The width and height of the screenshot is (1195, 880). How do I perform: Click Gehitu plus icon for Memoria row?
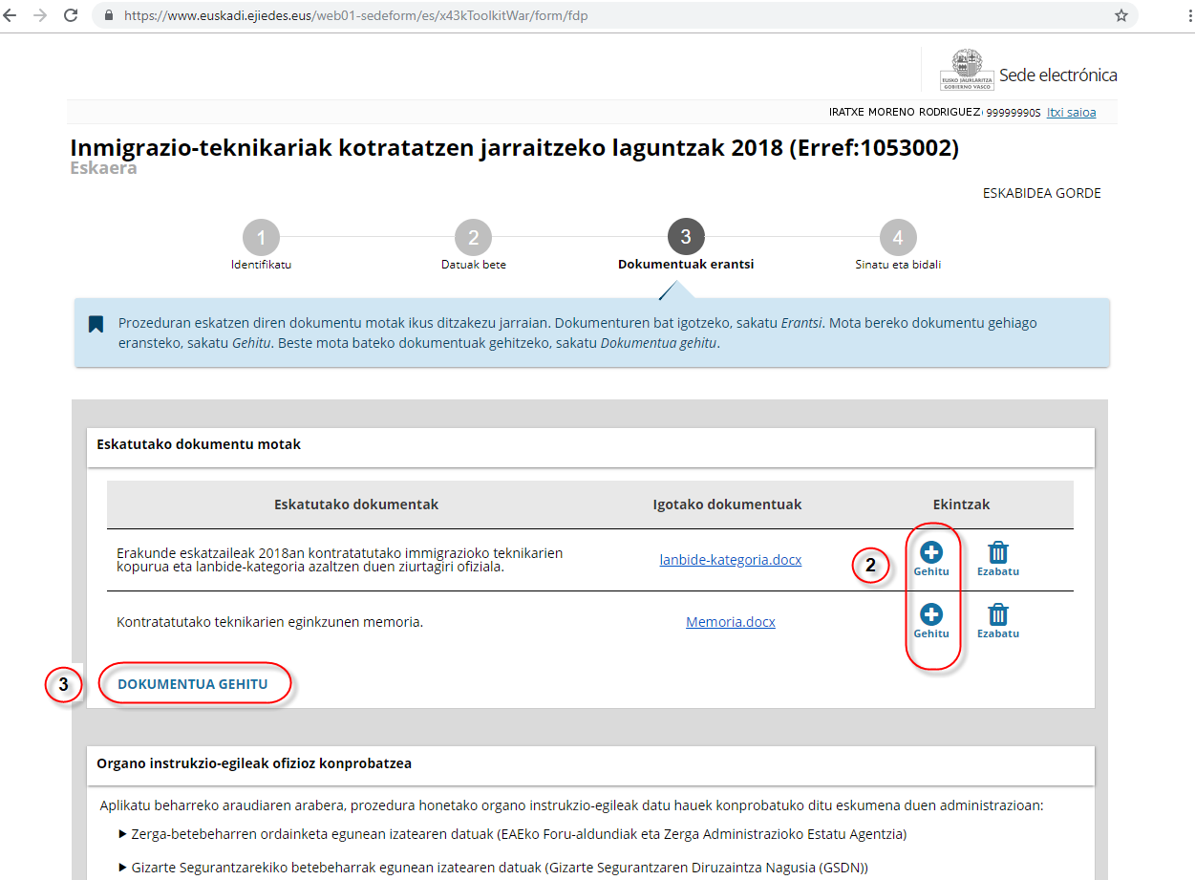coord(930,614)
